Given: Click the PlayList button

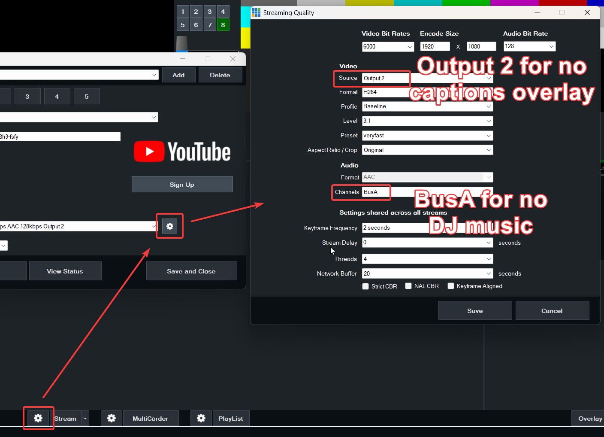Looking at the screenshot, I should tap(231, 418).
